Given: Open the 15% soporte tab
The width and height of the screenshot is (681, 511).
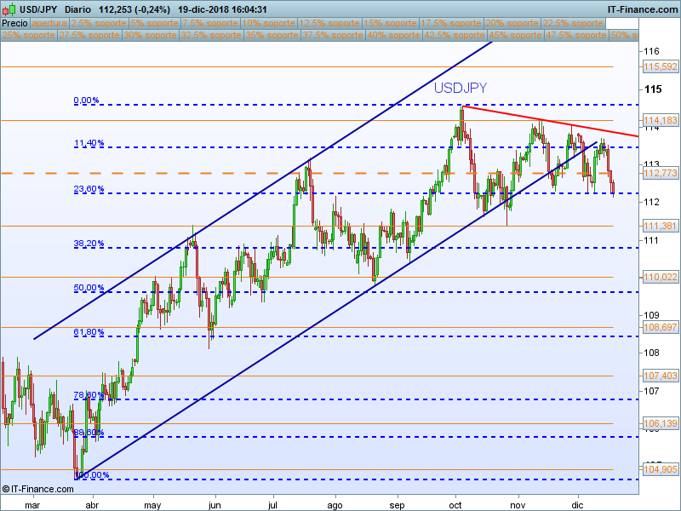Looking at the screenshot, I should tap(390, 24).
